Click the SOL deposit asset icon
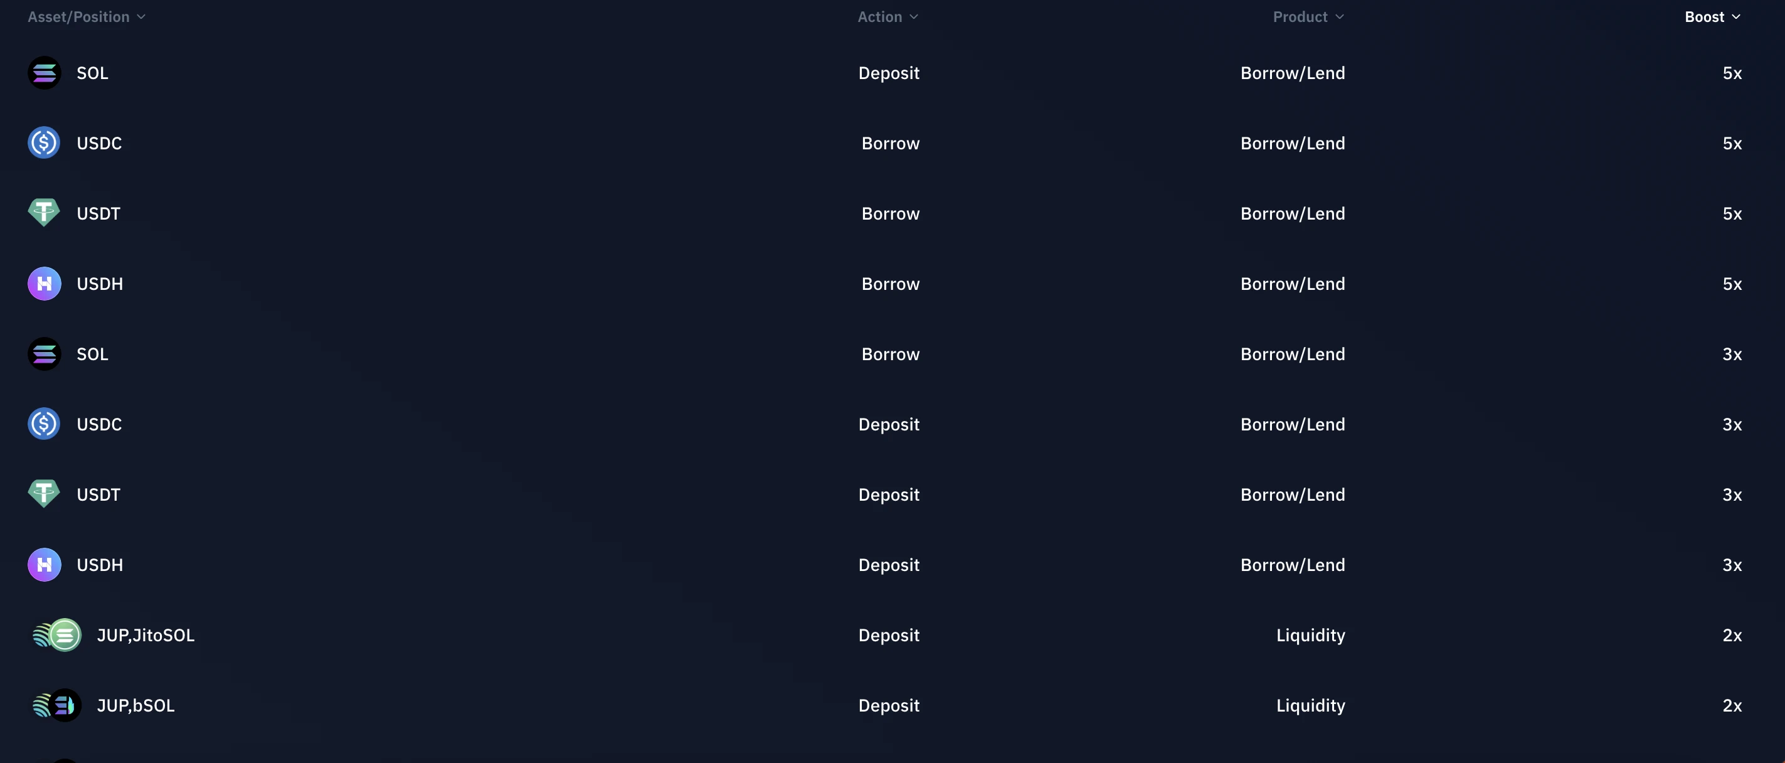The height and width of the screenshot is (763, 1785). [43, 72]
